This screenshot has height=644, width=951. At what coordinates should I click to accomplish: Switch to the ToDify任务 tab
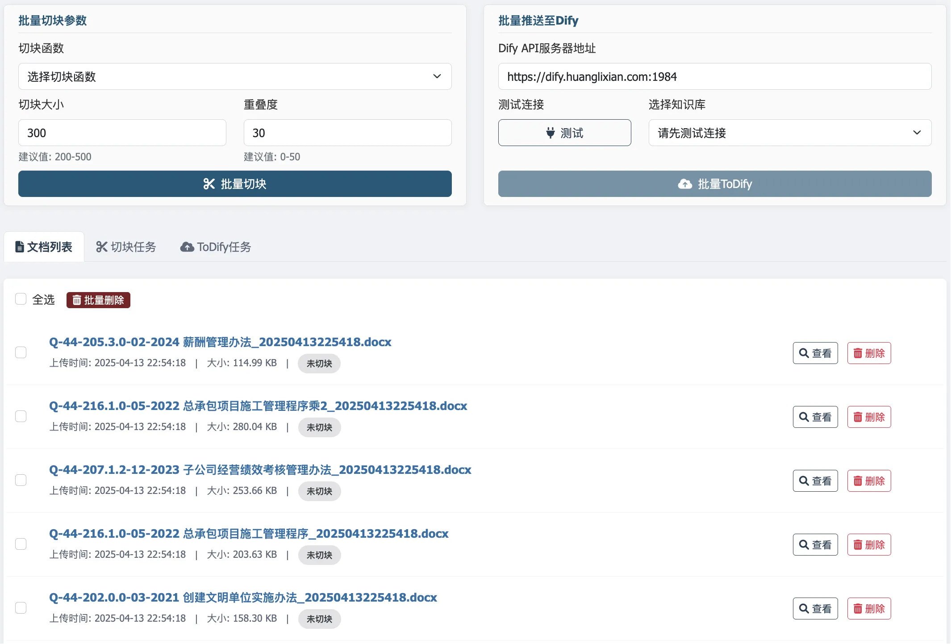click(216, 247)
